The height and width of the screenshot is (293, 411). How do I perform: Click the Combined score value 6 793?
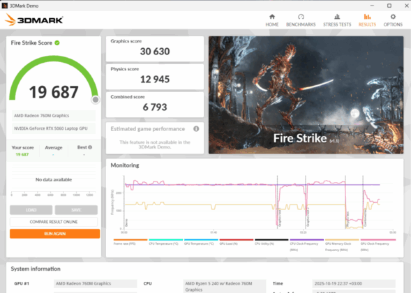coord(155,107)
